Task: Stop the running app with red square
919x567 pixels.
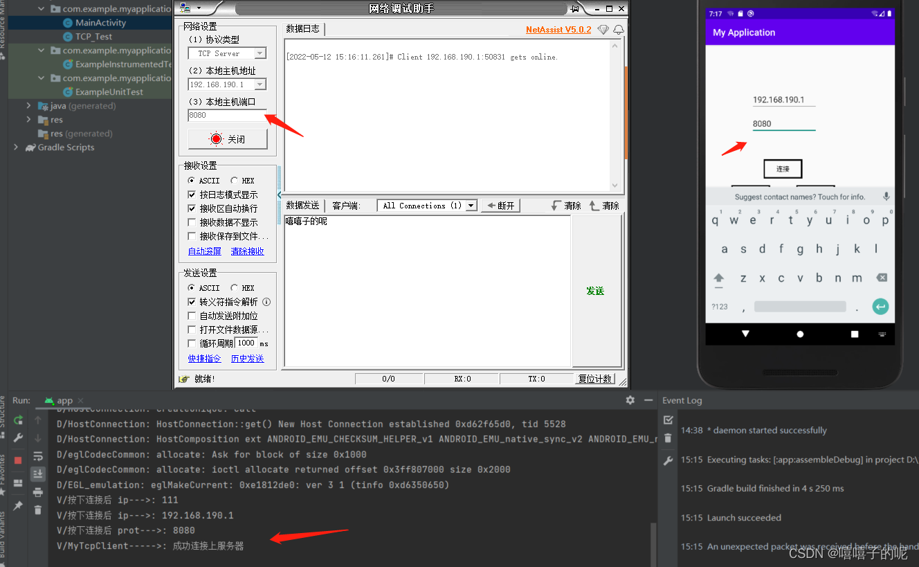Action: tap(18, 460)
